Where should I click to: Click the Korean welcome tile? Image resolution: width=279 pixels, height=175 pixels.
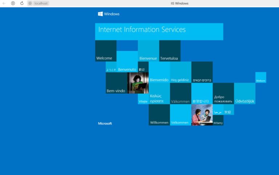pyautogui.click(x=202, y=94)
